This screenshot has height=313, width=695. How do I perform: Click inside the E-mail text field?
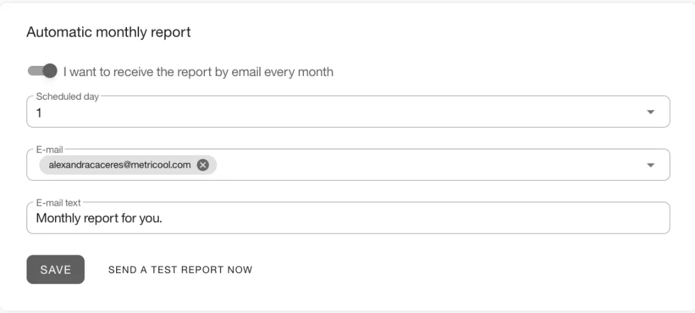coord(348,218)
